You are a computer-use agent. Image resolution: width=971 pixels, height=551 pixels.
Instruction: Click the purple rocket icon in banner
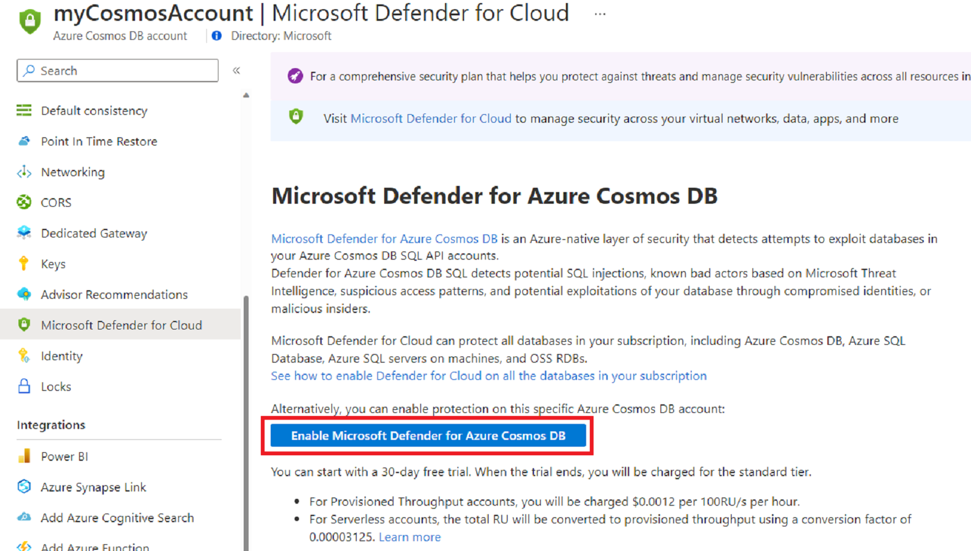[x=295, y=76]
